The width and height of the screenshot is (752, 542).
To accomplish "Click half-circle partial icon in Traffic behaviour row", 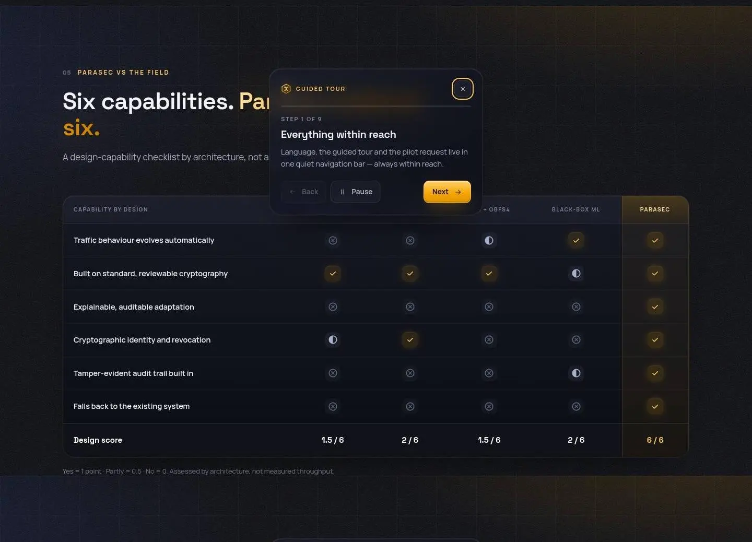I will [489, 240].
